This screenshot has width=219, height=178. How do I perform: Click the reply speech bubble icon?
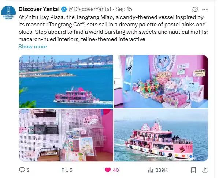pos(22,170)
